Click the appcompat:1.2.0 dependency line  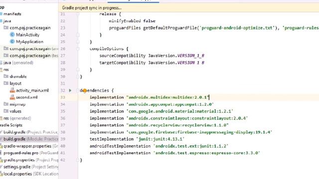[152, 104]
